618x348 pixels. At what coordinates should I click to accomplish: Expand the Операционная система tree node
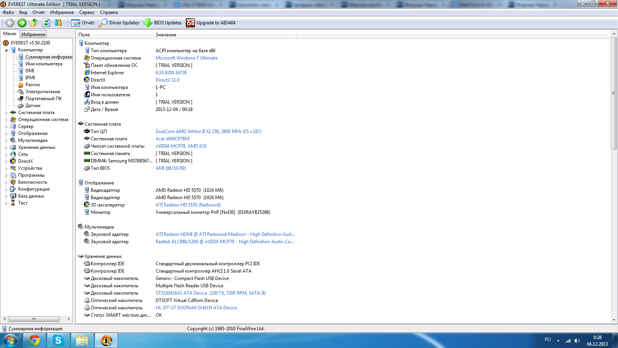(x=6, y=120)
